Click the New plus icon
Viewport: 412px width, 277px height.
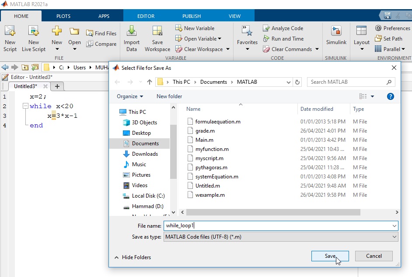pyautogui.click(x=57, y=31)
